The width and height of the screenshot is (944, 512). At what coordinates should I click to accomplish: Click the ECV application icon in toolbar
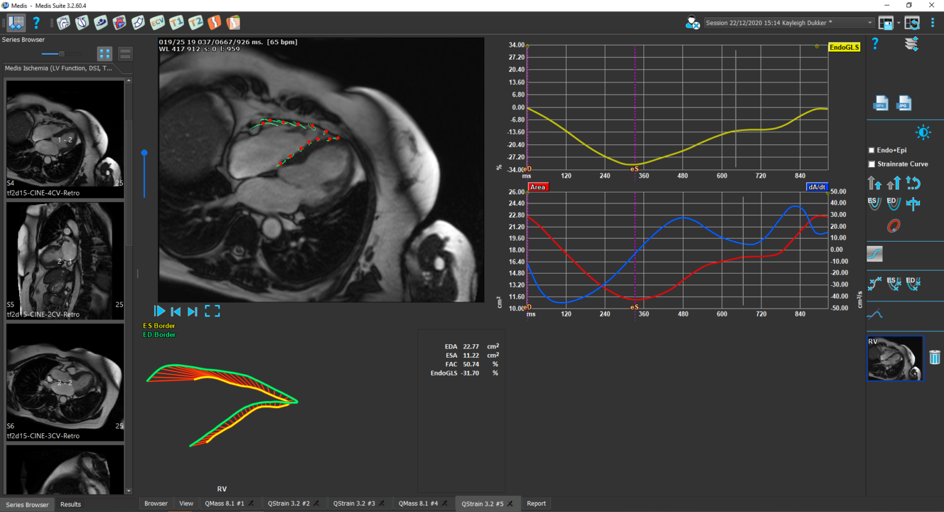(x=157, y=23)
